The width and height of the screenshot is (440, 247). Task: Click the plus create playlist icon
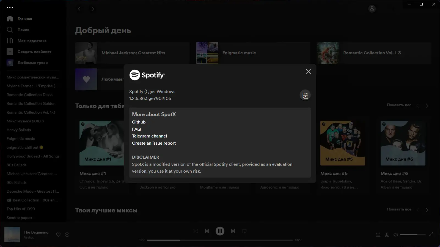(10, 52)
